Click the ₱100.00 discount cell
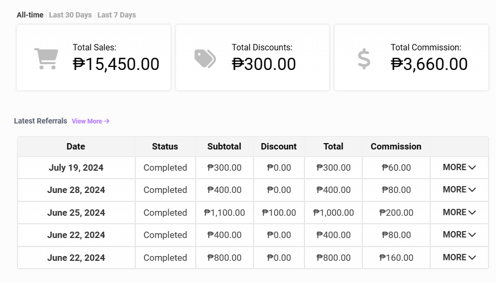496x282 pixels. tap(279, 213)
